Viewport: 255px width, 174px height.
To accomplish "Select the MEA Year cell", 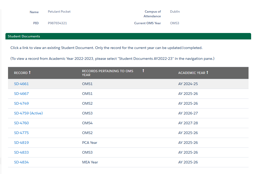I will pos(90,162).
